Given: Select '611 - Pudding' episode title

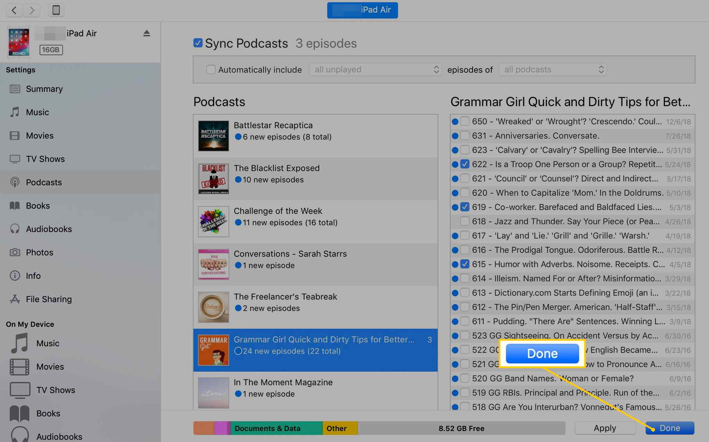Looking at the screenshot, I should pyautogui.click(x=568, y=321).
